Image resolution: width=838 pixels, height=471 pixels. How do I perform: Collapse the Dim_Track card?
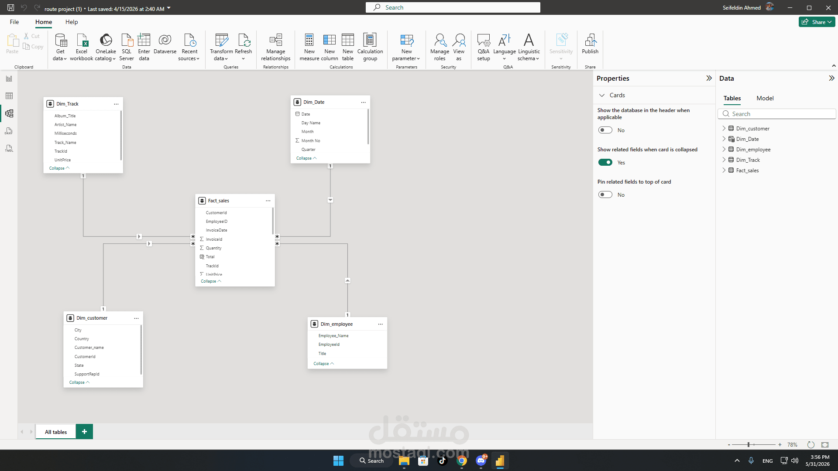(x=59, y=168)
